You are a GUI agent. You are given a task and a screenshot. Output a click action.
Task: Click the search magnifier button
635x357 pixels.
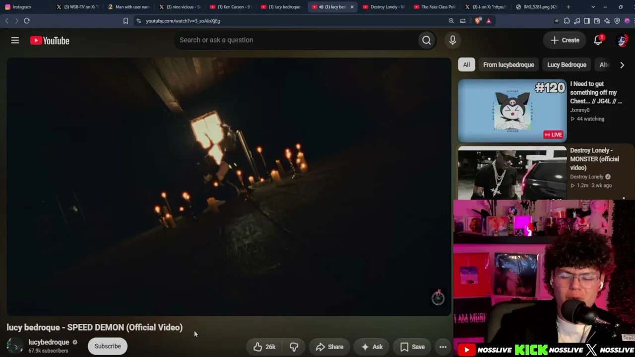click(427, 40)
